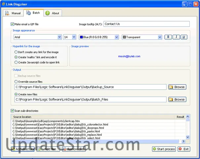Viewport: 200px width, 159px height.
Task: Click the blue color swatch square
Action: click(x=81, y=37)
